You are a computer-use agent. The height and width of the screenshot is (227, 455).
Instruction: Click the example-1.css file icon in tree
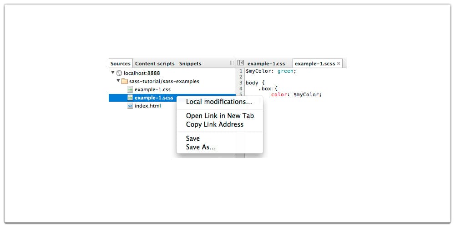coord(130,89)
